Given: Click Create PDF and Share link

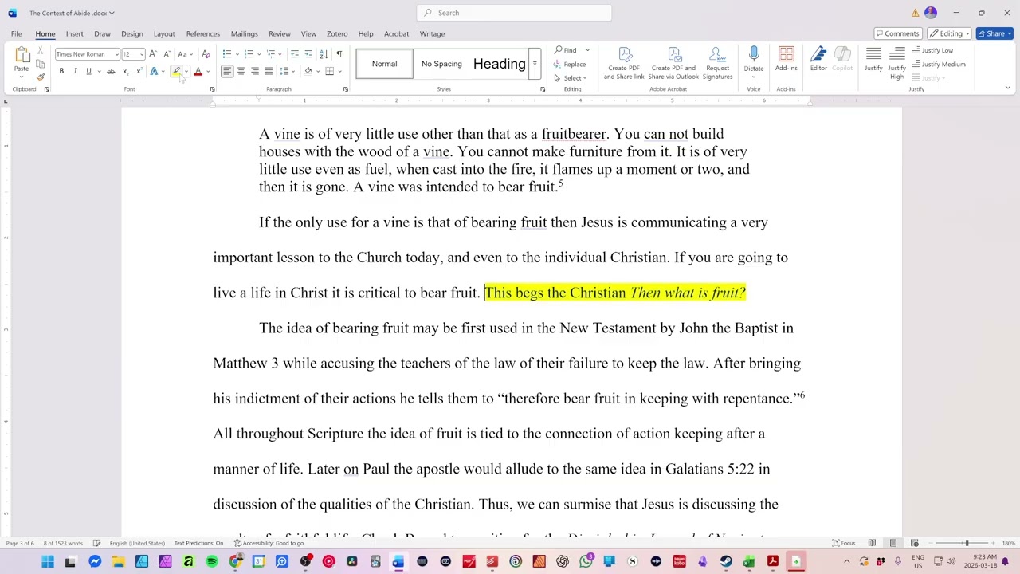Looking at the screenshot, I should 624,63.
